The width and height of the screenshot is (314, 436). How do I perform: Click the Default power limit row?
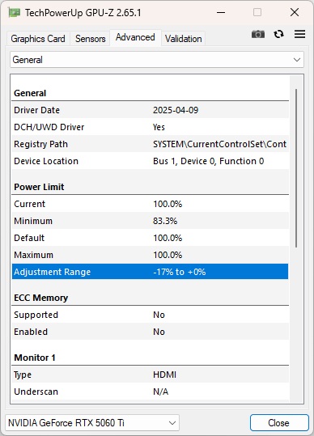pos(151,238)
